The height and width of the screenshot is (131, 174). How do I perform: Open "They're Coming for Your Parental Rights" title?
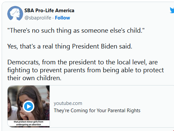pos(97,111)
